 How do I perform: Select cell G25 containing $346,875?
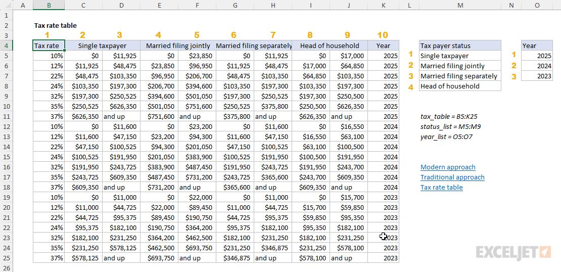tap(235, 258)
